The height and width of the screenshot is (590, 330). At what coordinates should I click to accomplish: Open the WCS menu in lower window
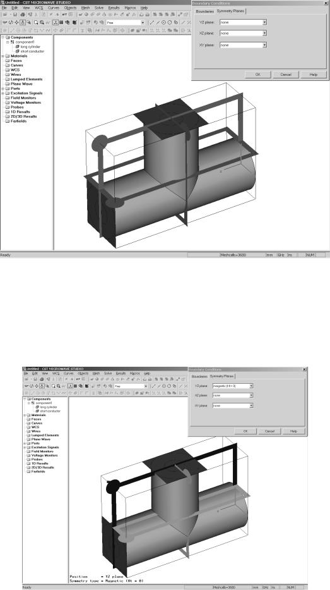[x=56, y=373]
